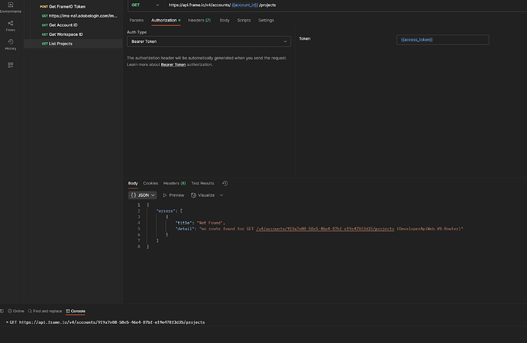Switch to the Params tab
The height and width of the screenshot is (343, 527).
click(x=136, y=20)
